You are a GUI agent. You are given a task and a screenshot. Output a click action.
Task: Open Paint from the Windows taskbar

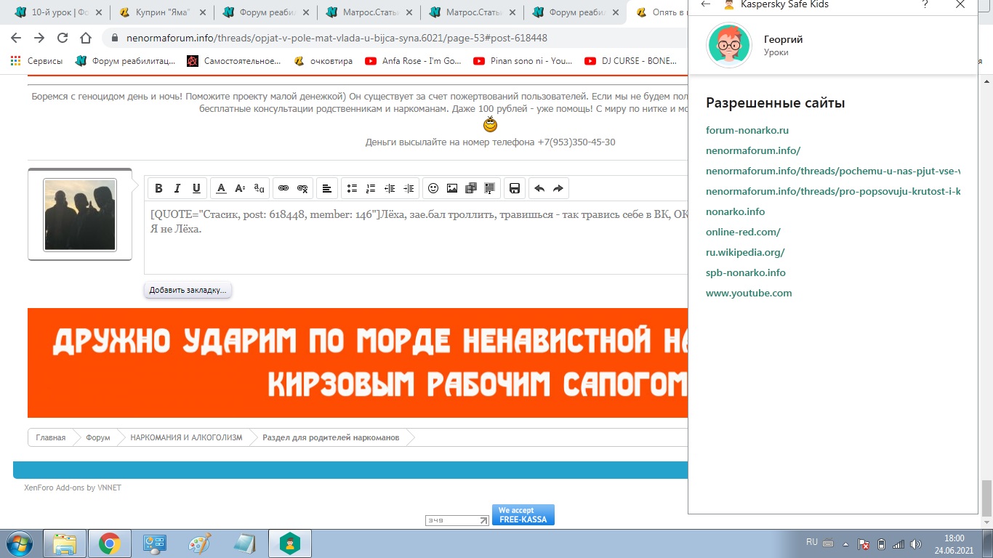199,543
